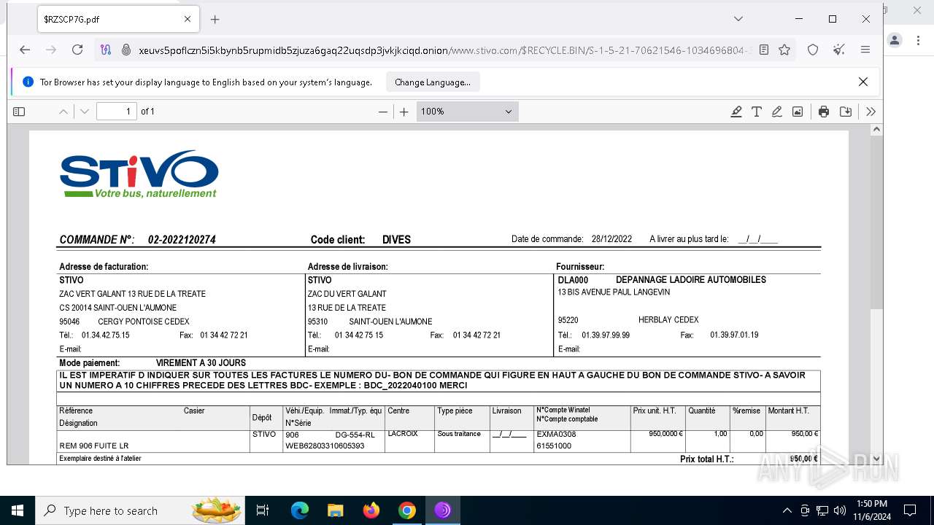Show hidden system tray icons
934x525 pixels.
point(787,510)
